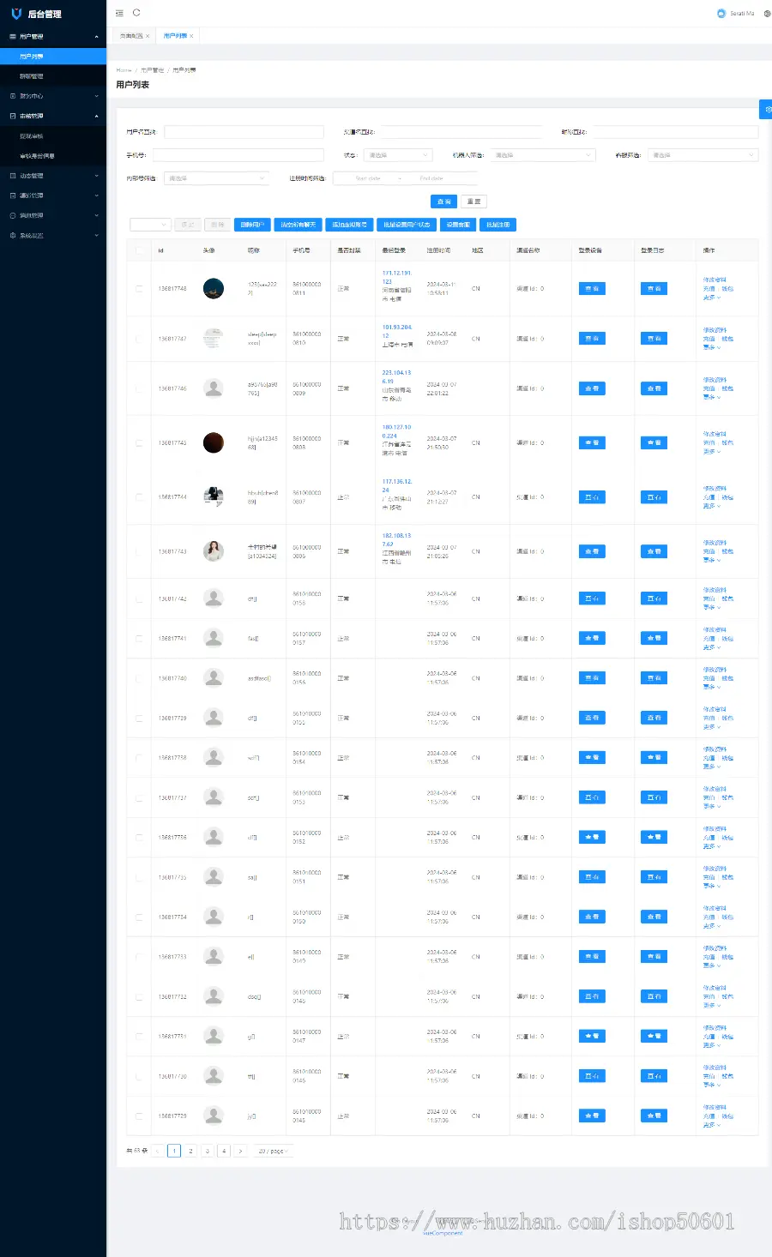This screenshot has width=772, height=1257.
Task: Open the 20 / page size dropdown
Action: pos(273,1151)
